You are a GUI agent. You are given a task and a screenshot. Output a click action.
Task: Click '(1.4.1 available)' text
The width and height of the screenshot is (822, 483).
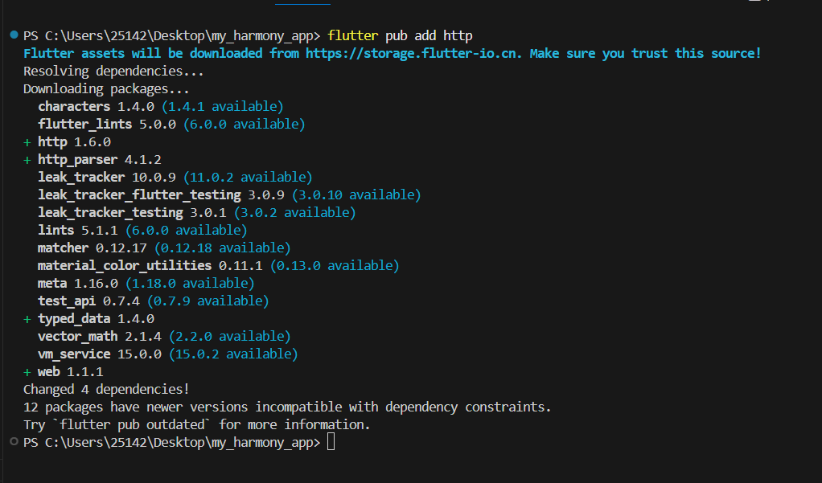[222, 106]
